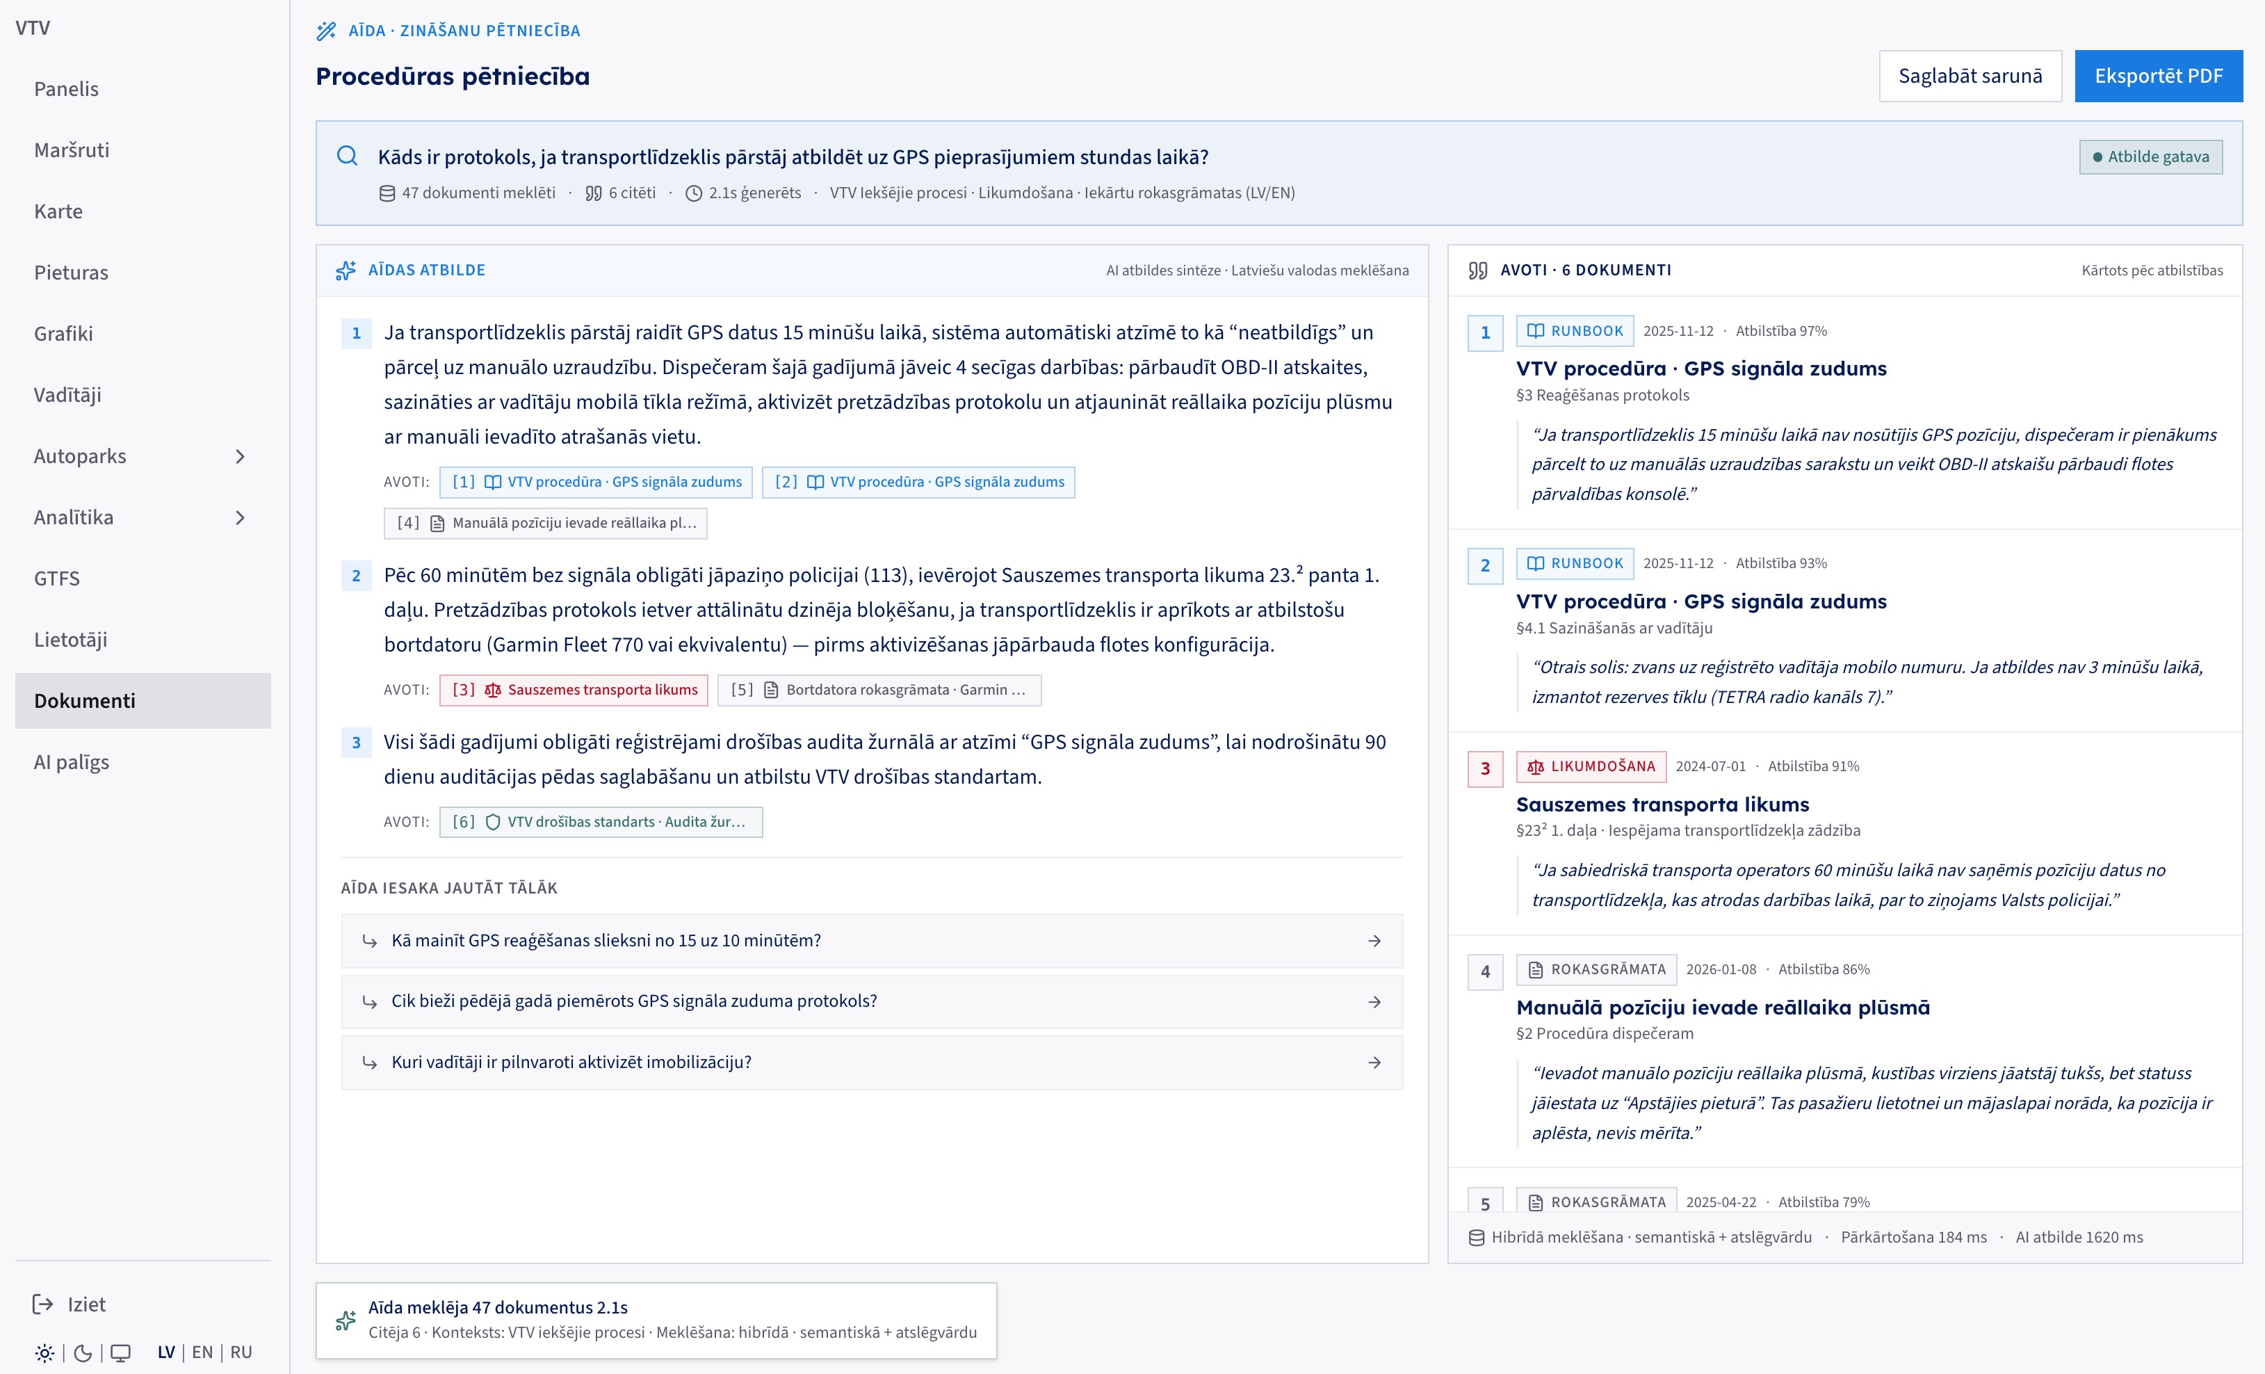Image resolution: width=2265 pixels, height=1374 pixels.
Task: Open source 2 title VTV procedūra GPS signāla zudums
Action: click(x=1700, y=601)
